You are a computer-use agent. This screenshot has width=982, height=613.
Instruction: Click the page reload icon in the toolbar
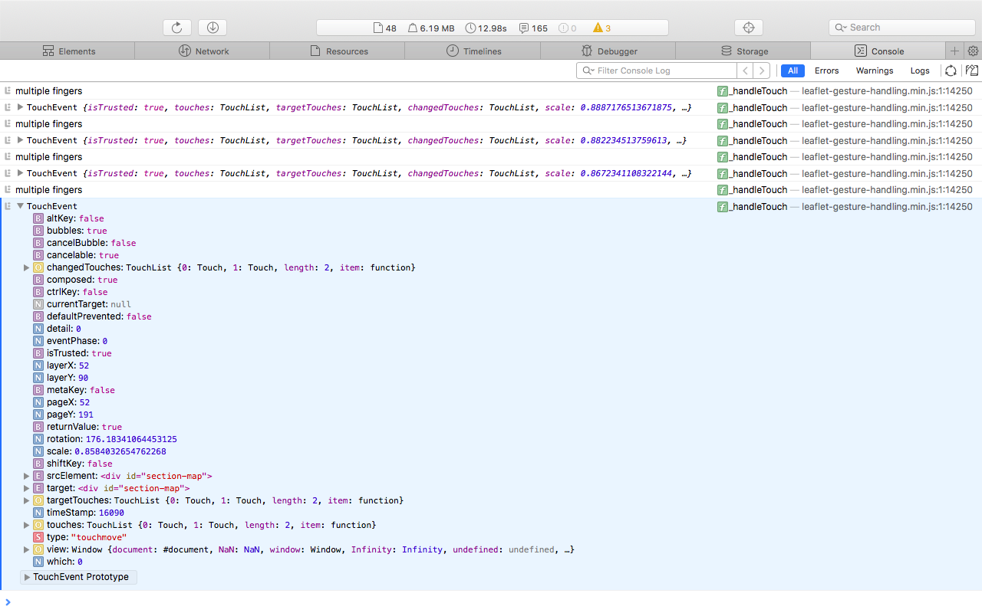[176, 27]
